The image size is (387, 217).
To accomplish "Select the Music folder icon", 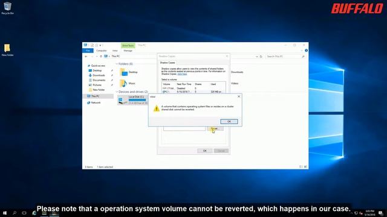I will (123, 83).
